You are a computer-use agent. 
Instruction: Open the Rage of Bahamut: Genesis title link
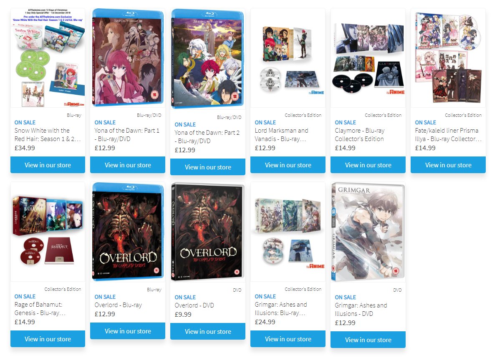pyautogui.click(x=40, y=309)
